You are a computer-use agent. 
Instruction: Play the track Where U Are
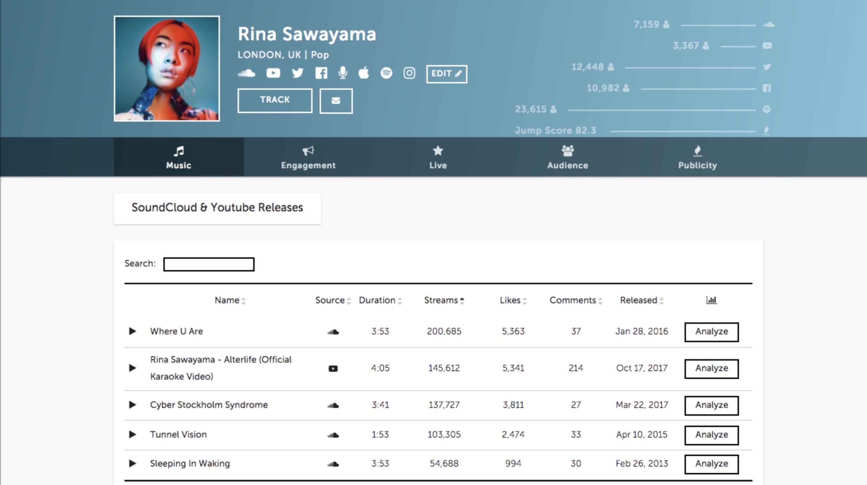(133, 331)
